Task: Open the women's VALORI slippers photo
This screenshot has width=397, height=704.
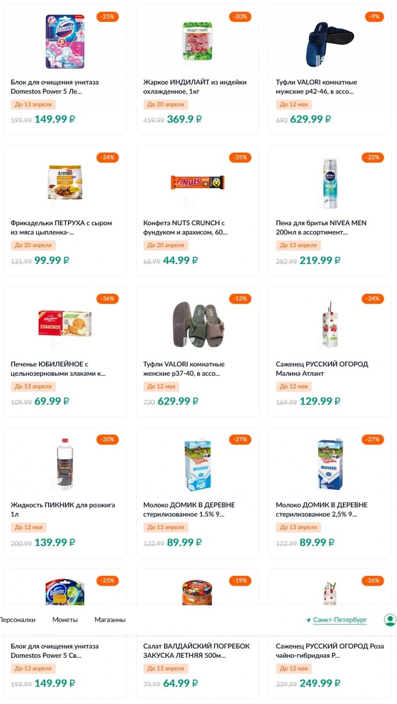Action: click(198, 325)
